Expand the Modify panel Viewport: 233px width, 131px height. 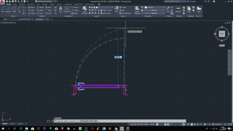[42, 16]
